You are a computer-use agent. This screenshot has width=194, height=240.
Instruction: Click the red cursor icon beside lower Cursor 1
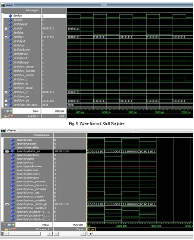tap(15, 229)
